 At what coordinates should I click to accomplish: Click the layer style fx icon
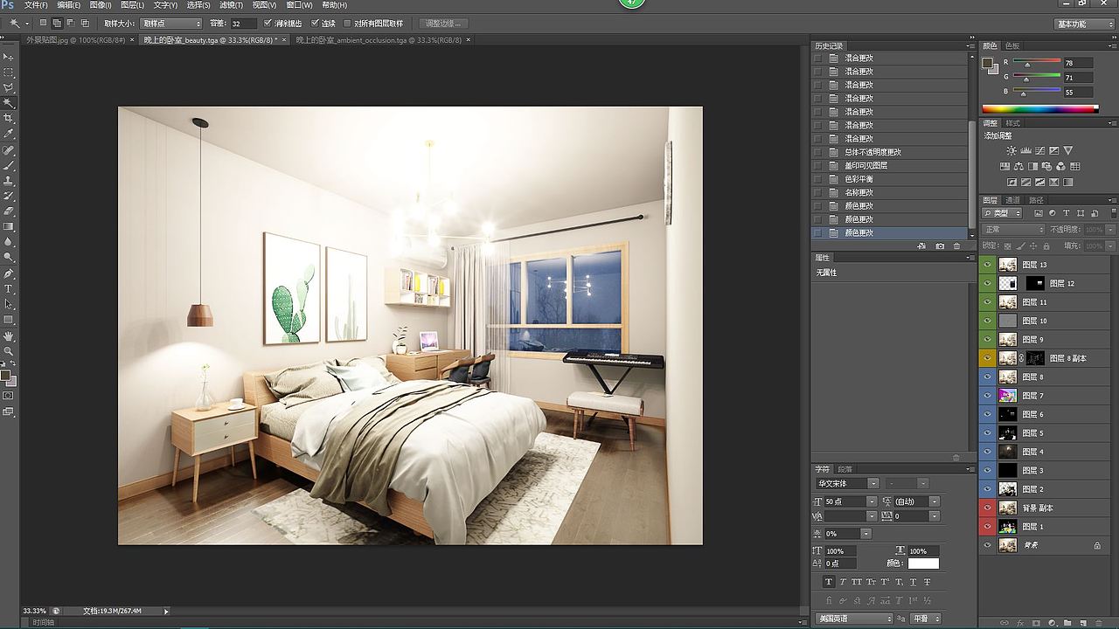click(1020, 623)
